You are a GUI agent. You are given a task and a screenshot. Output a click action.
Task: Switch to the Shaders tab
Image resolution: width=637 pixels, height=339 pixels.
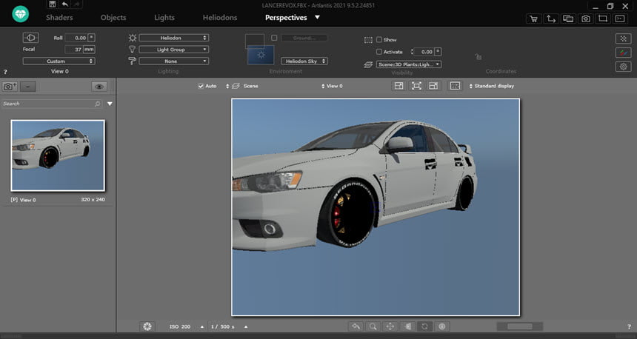tap(59, 18)
